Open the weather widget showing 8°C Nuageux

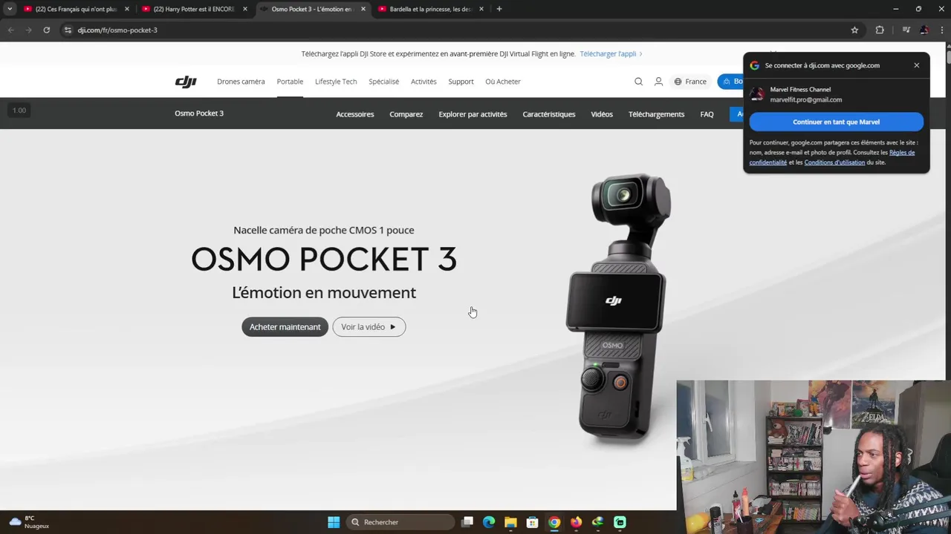point(30,522)
